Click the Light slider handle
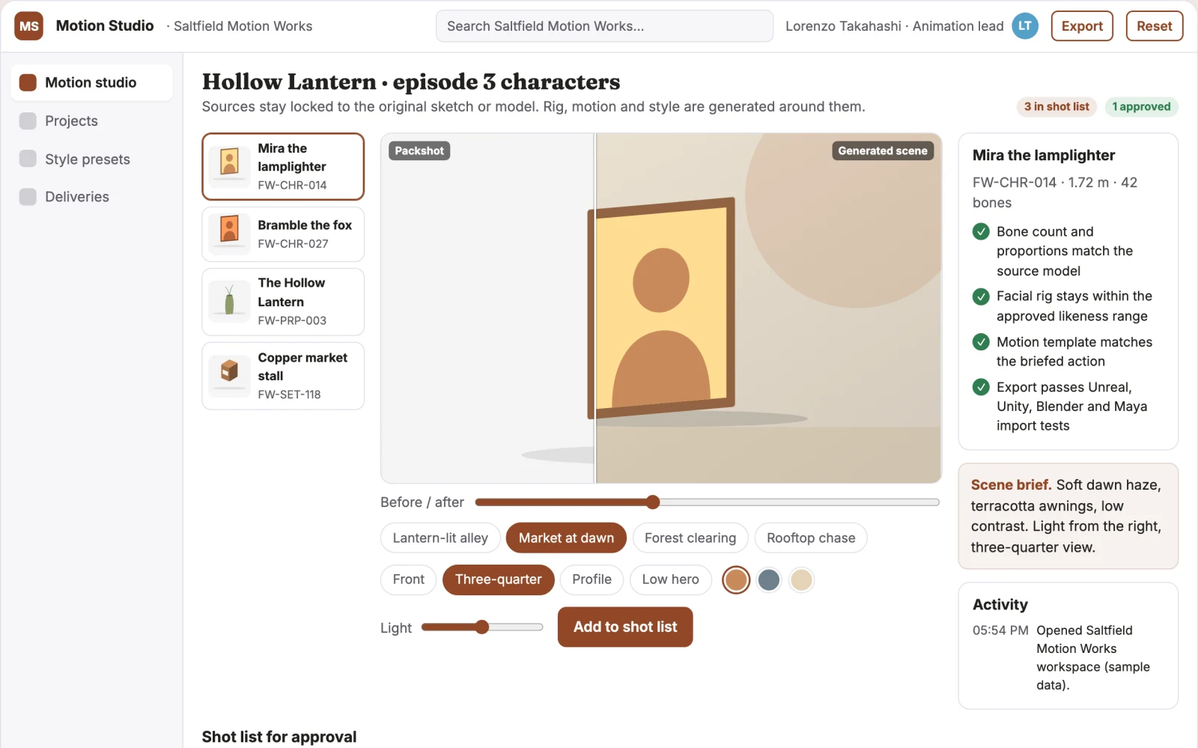The width and height of the screenshot is (1198, 748). [x=482, y=627]
